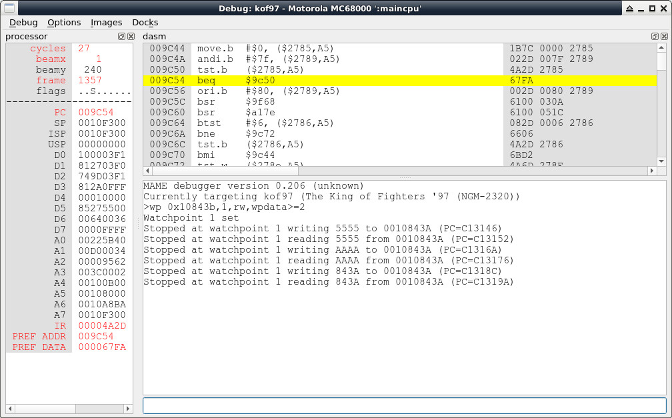Image resolution: width=672 pixels, height=418 pixels.
Task: Select the tst.b line at 009C50
Action: pos(399,69)
